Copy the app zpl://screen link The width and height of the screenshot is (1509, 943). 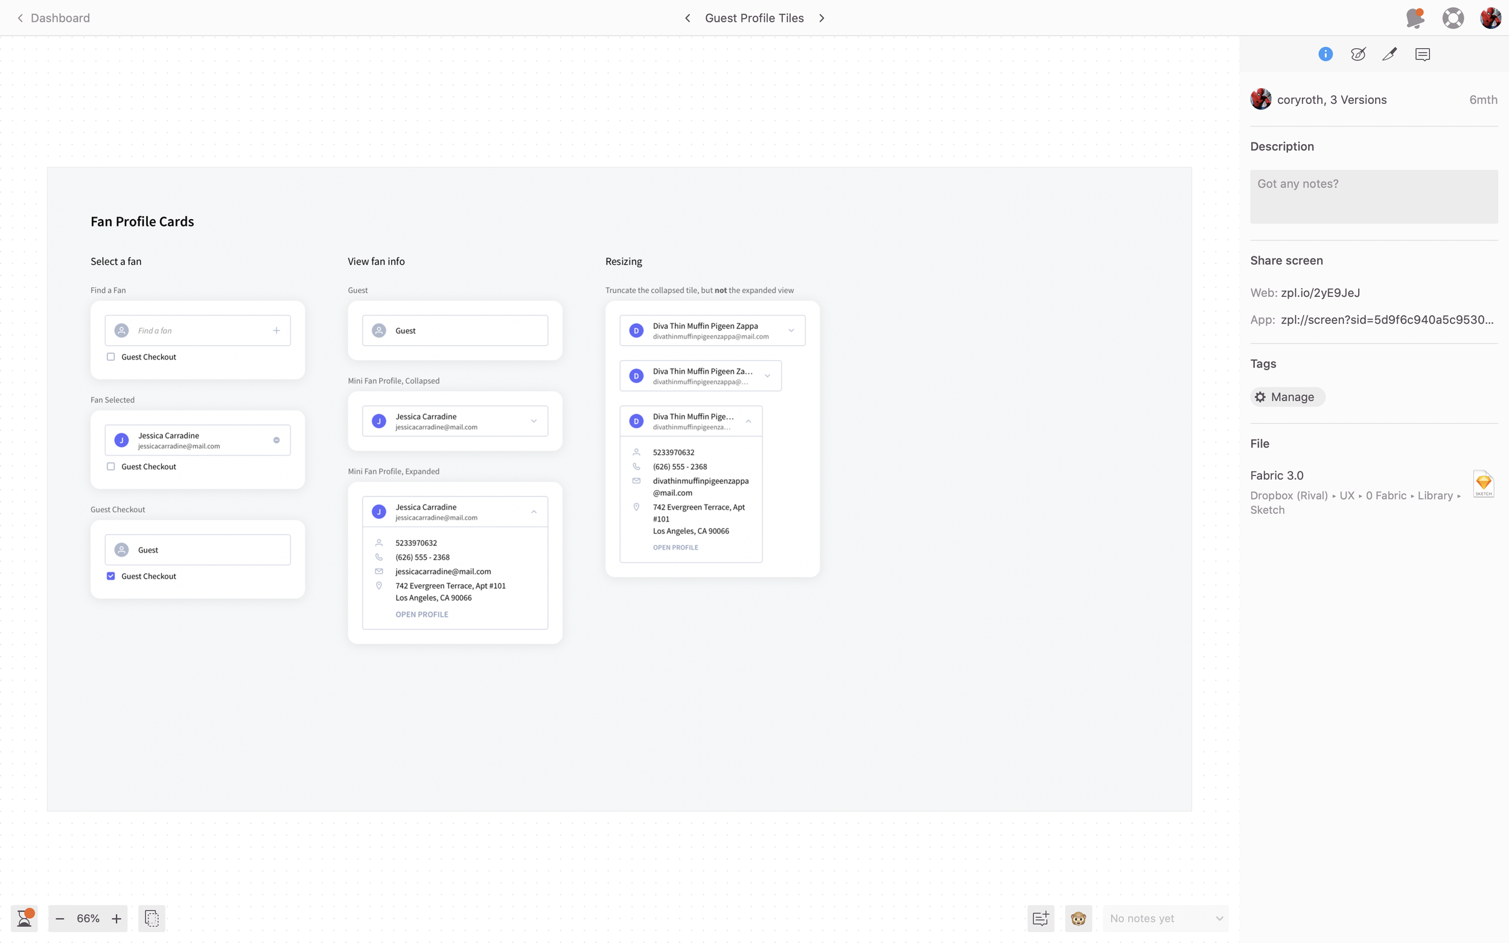pos(1386,320)
